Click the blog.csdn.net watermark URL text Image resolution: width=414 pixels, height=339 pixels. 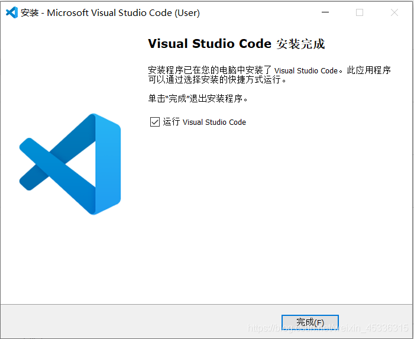pyautogui.click(x=328, y=328)
